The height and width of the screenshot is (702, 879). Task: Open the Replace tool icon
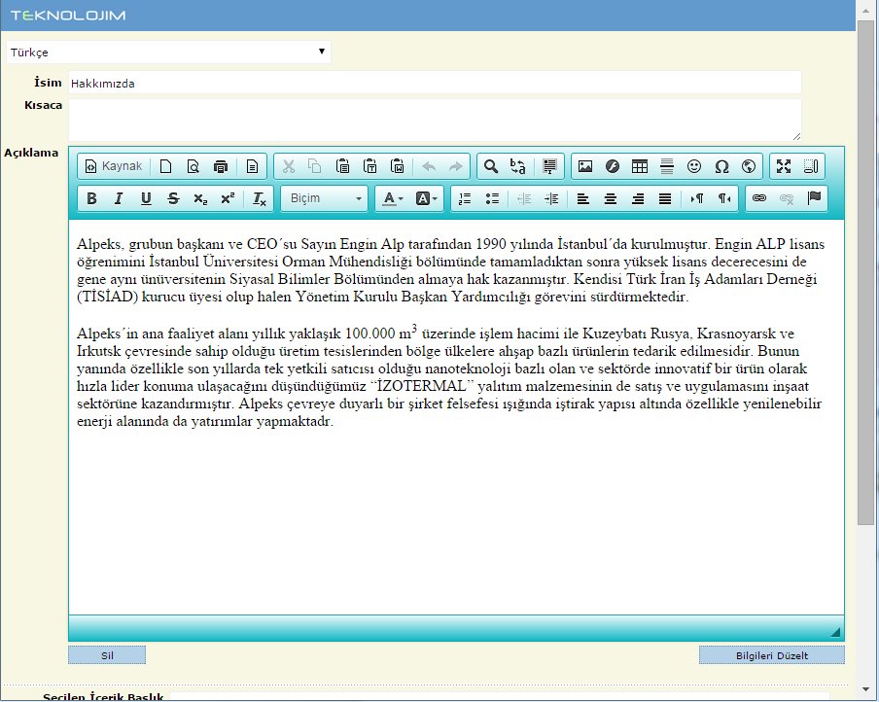point(518,166)
